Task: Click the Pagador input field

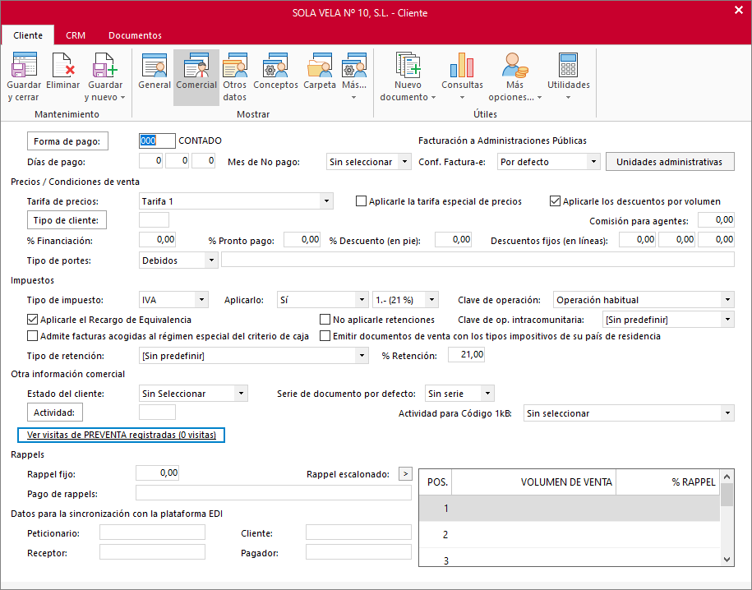Action: pos(358,551)
